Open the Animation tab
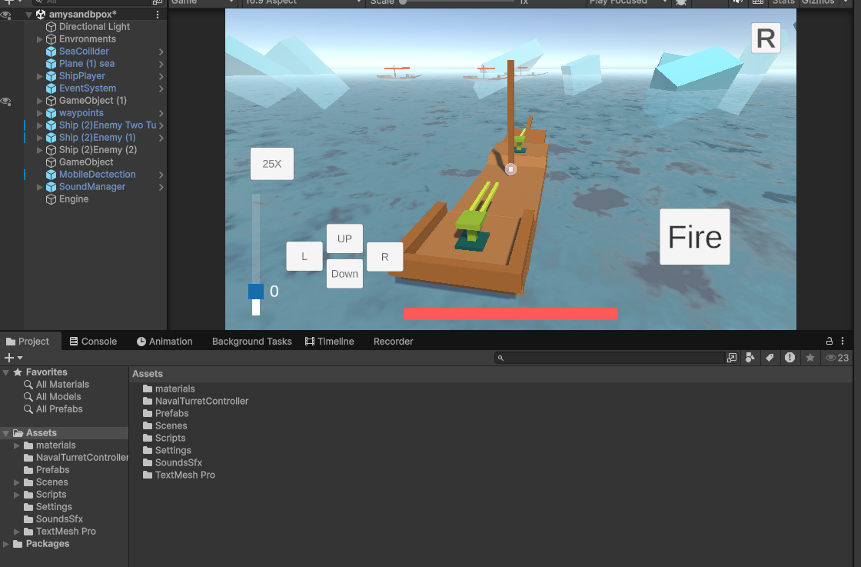 coord(165,341)
